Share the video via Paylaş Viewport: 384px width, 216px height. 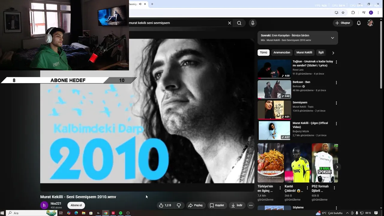coord(195,205)
